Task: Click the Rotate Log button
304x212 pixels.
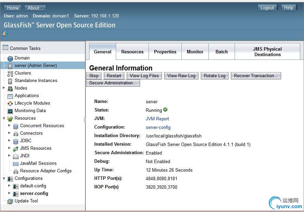Action: coord(215,76)
